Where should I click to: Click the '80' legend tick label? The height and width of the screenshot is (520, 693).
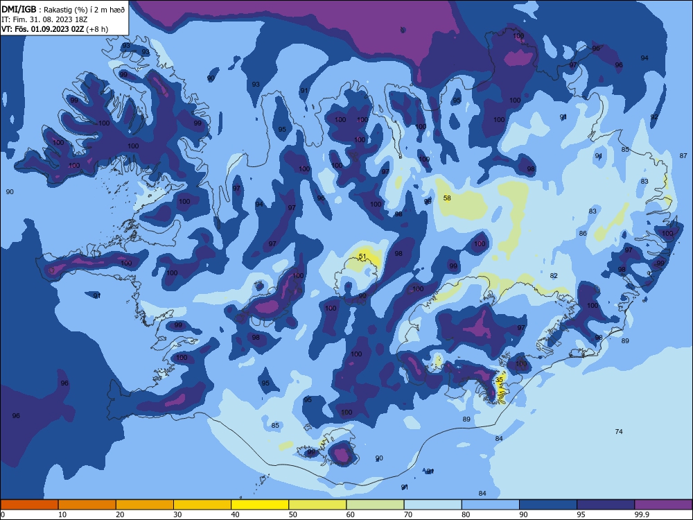[466, 514]
